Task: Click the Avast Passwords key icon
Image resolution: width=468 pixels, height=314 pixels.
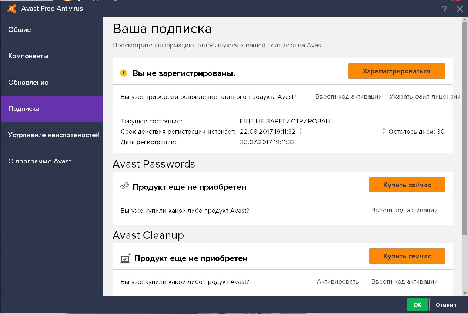Action: [x=124, y=187]
